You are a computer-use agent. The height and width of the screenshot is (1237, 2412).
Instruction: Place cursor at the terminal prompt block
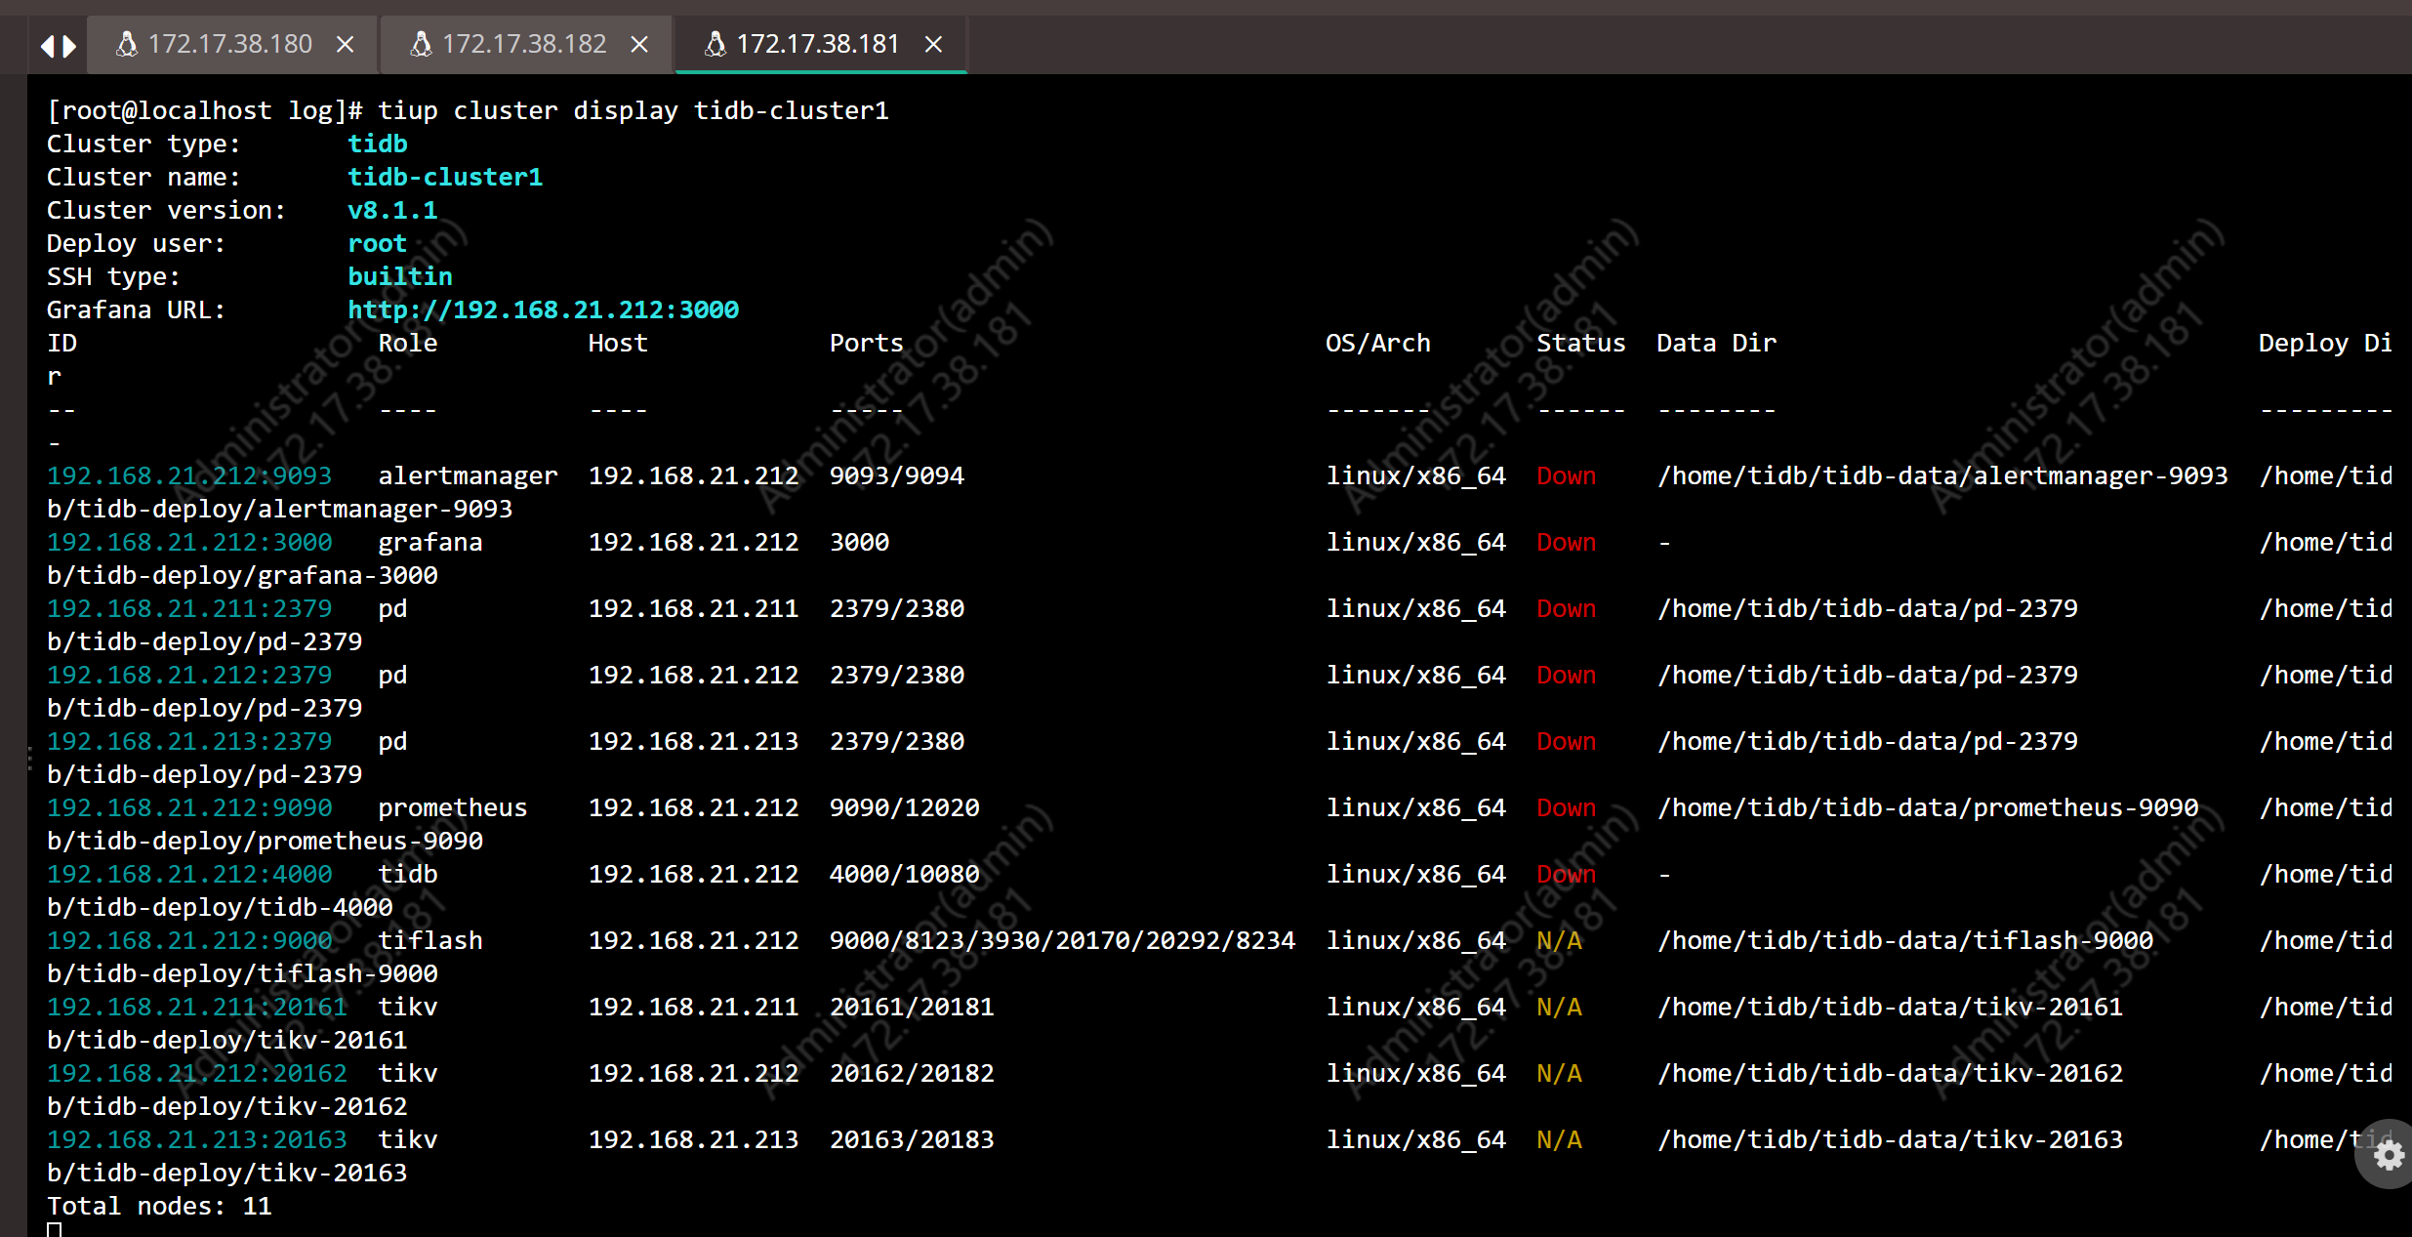(x=55, y=1230)
